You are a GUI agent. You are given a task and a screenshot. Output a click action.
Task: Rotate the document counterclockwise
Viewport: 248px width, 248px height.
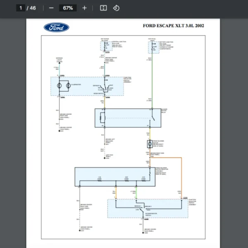point(116,8)
